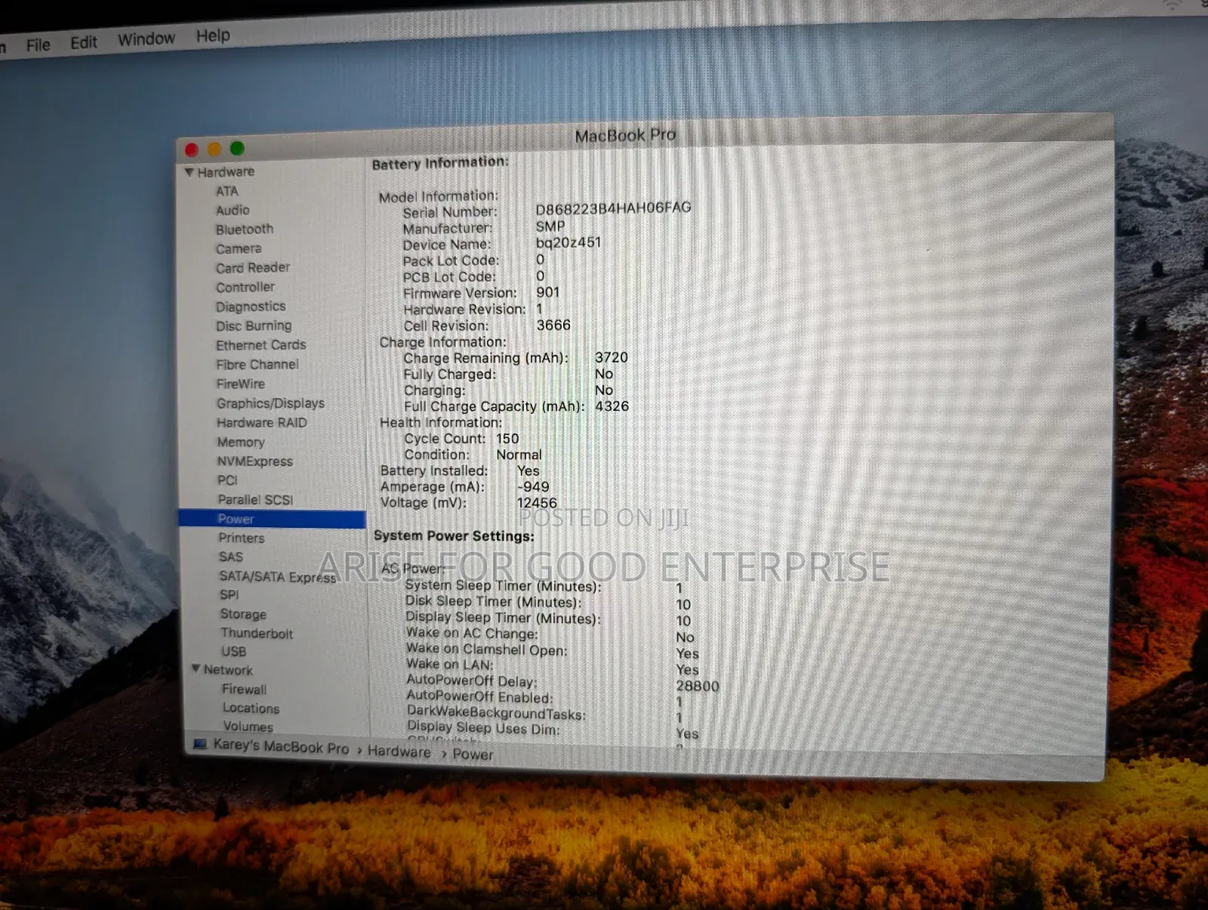This screenshot has height=910, width=1208.
Task: Click the Manufacturer value SMP
Action: (x=550, y=227)
